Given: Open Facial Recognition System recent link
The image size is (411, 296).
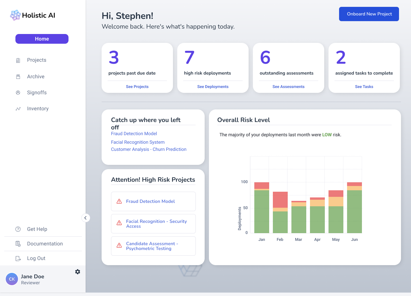Looking at the screenshot, I should [x=138, y=142].
